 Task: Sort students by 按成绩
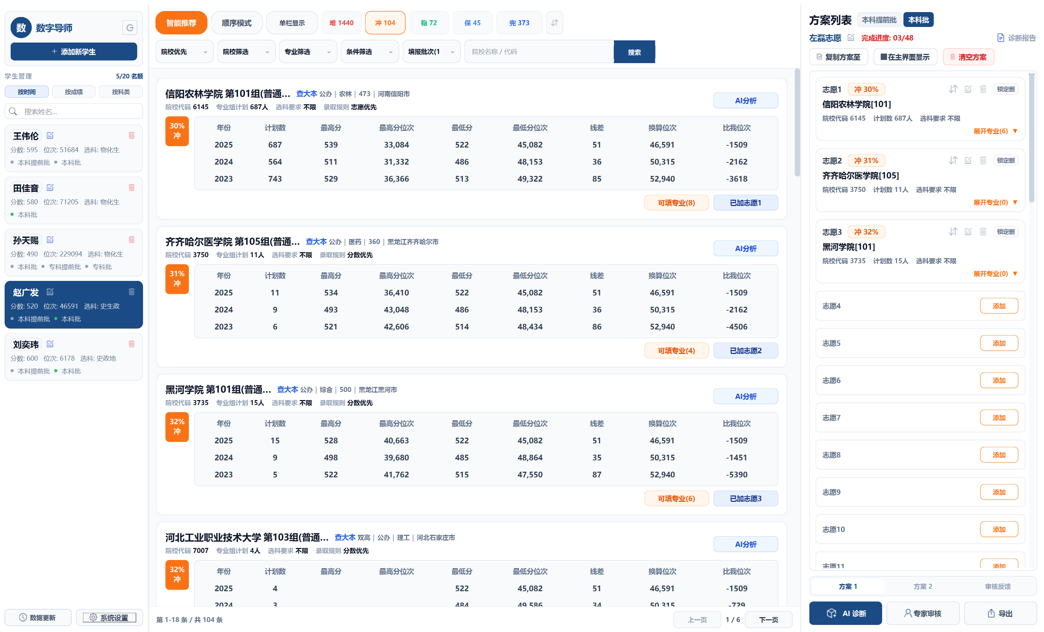[74, 92]
